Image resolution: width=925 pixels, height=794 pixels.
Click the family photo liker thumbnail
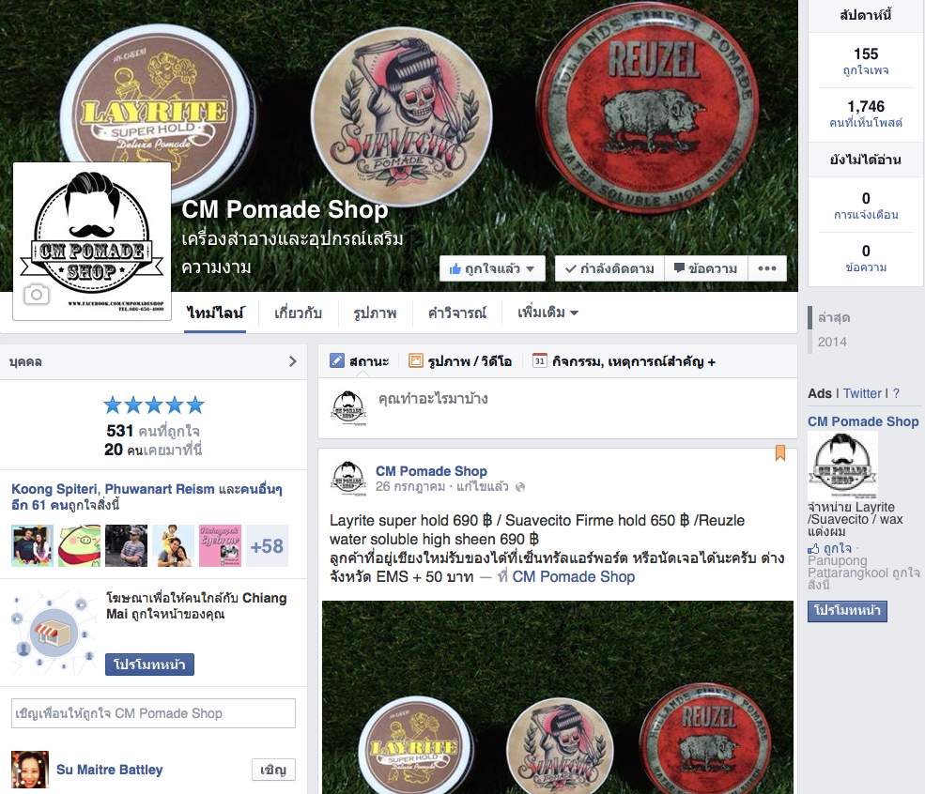pos(174,546)
